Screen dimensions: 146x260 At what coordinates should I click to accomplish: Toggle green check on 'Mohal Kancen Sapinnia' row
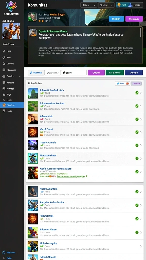(x=137, y=172)
